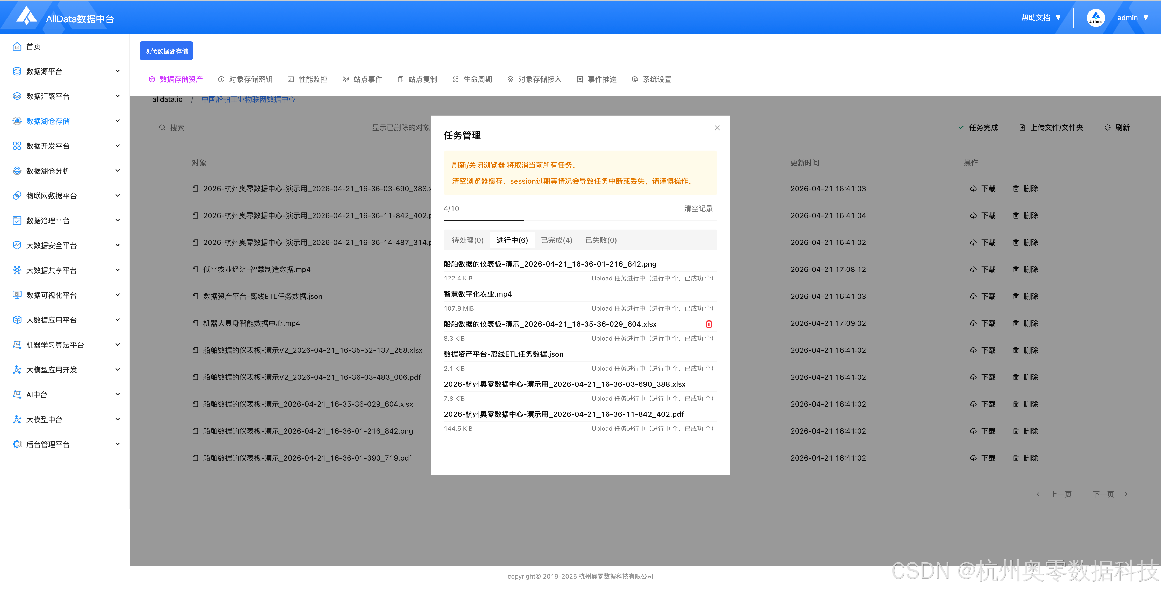Expand the 数据源平台 sidebar menu
The width and height of the screenshot is (1161, 590).
[117, 71]
